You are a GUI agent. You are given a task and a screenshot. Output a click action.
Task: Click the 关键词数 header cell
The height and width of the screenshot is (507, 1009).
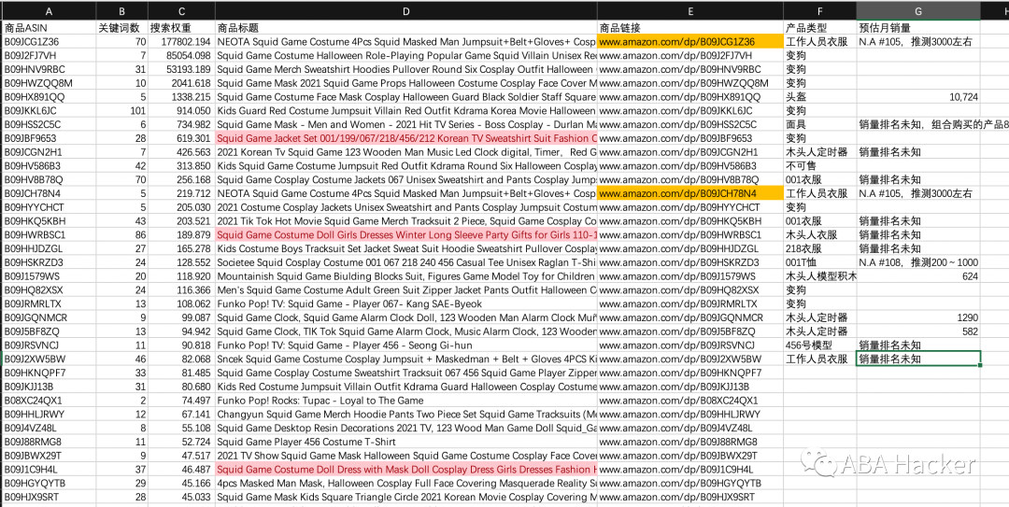click(122, 28)
